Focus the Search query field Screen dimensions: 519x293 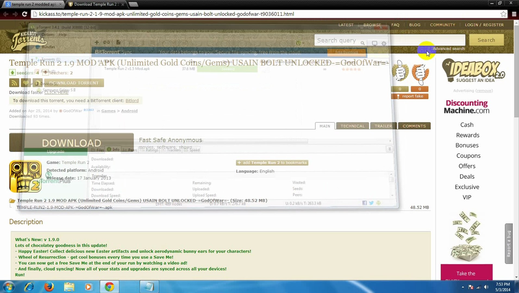pos(390,40)
